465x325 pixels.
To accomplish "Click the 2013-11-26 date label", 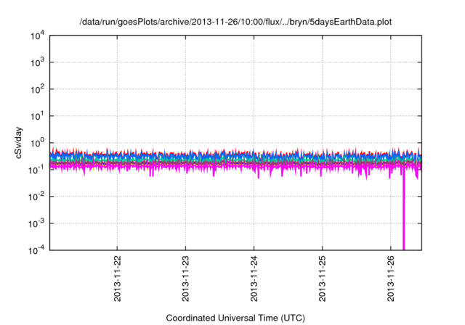I will tap(391, 279).
